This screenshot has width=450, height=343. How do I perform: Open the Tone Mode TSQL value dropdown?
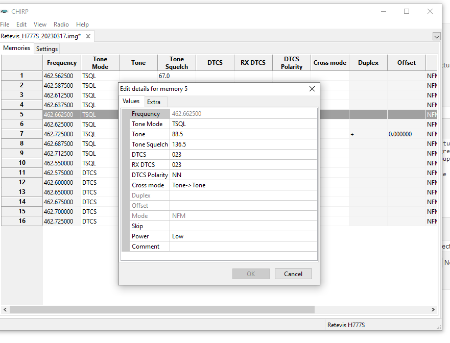(243, 124)
